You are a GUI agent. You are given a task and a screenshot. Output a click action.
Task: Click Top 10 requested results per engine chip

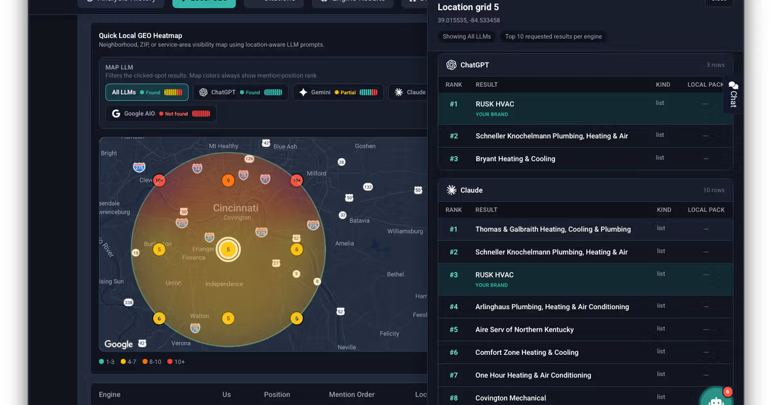(x=553, y=37)
